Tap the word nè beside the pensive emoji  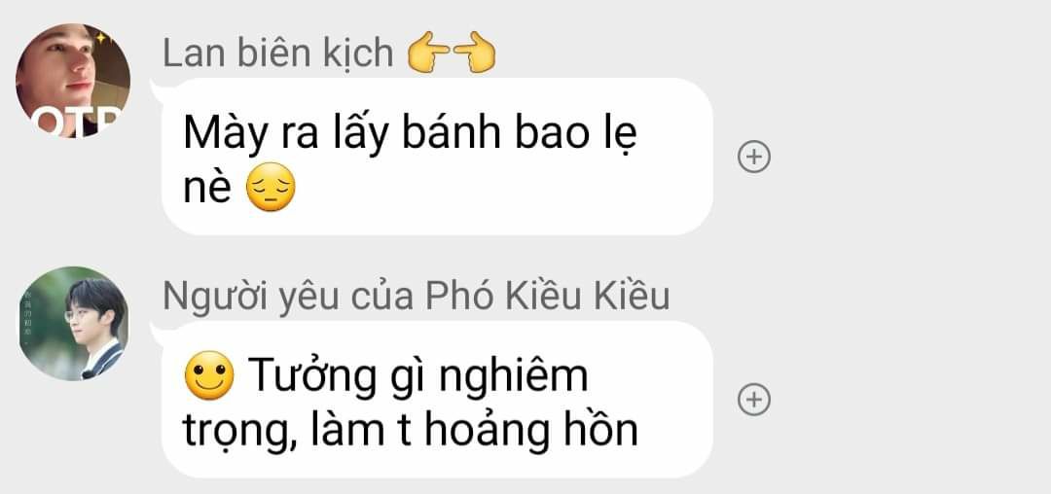[x=208, y=189]
